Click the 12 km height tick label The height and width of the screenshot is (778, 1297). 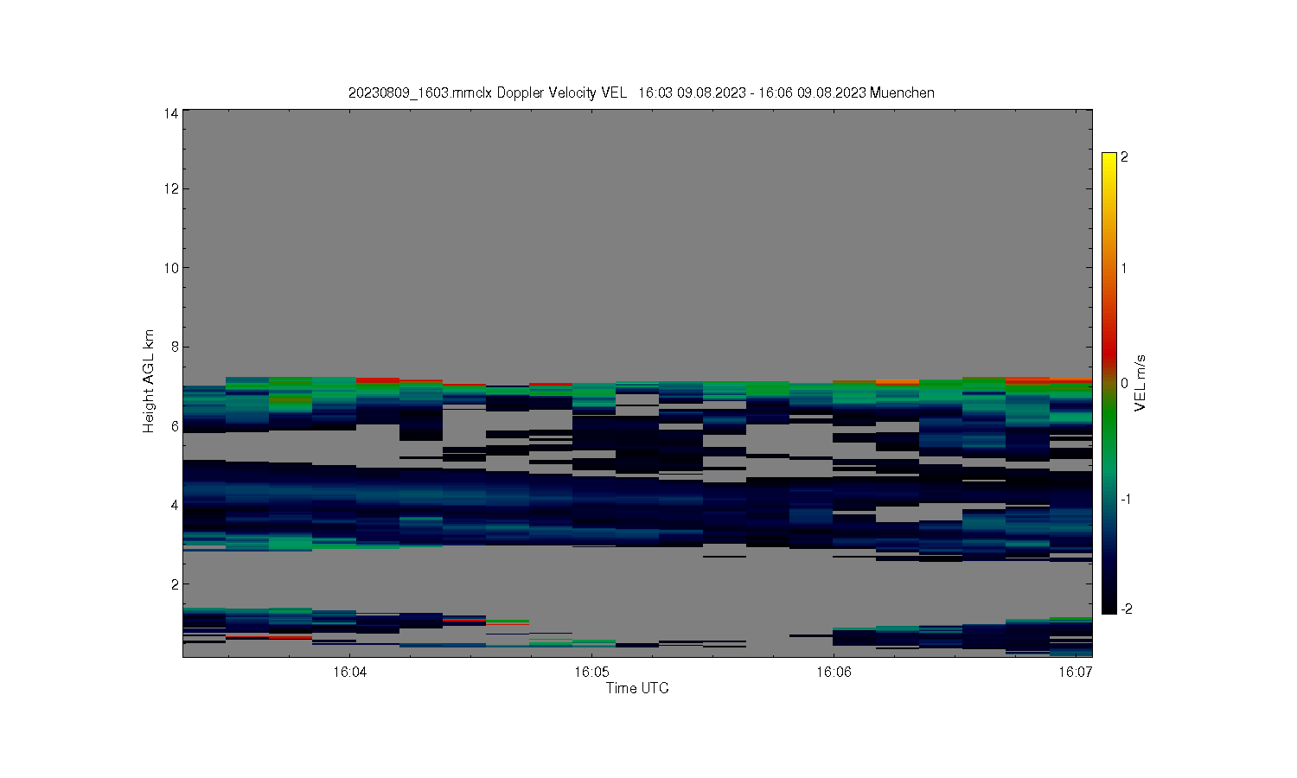[172, 188]
